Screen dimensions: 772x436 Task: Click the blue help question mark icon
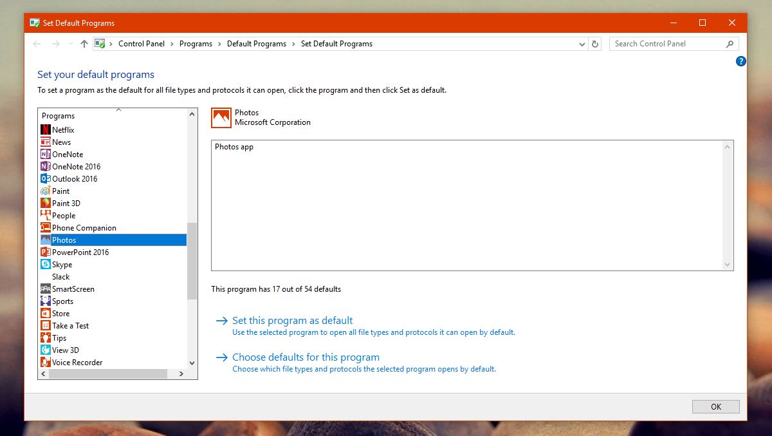740,61
